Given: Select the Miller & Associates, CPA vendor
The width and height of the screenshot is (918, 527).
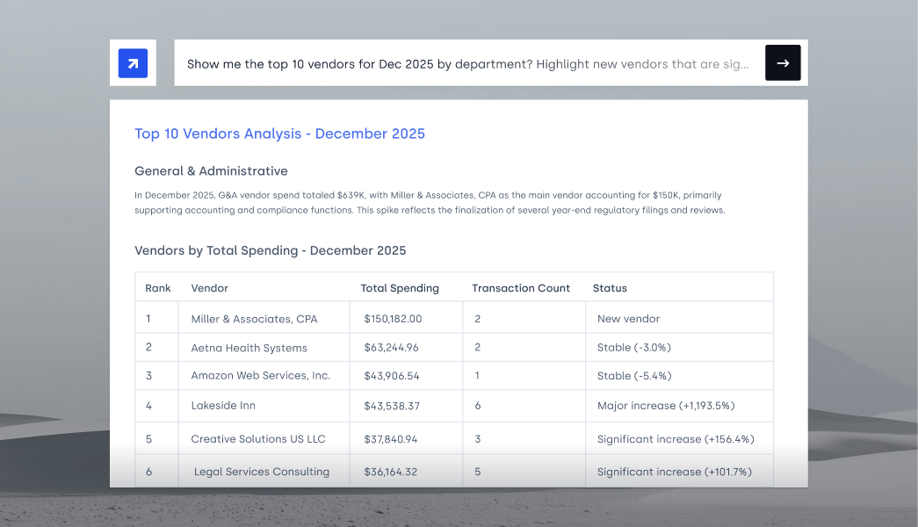Looking at the screenshot, I should (x=254, y=319).
